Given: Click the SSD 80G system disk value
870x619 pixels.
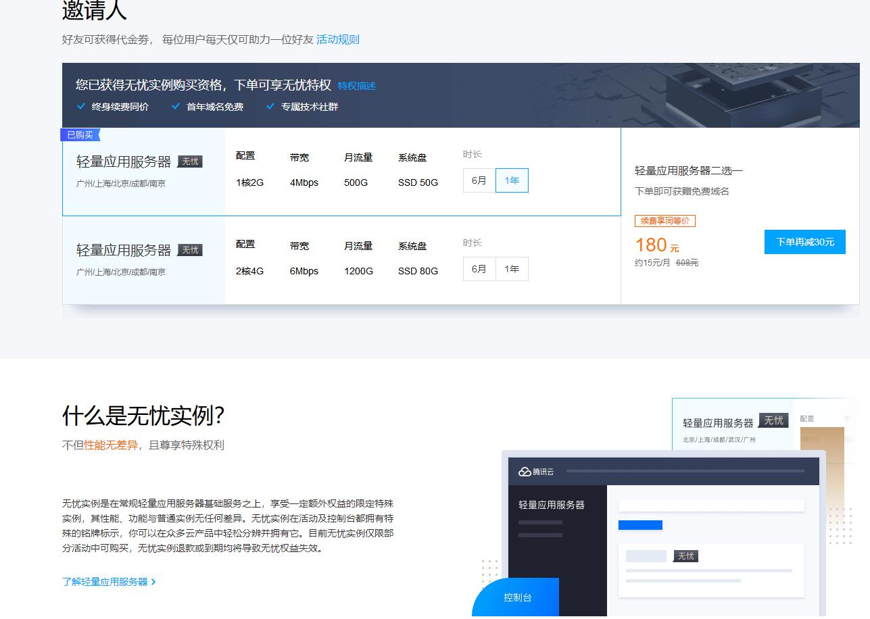Looking at the screenshot, I should pos(418,271).
